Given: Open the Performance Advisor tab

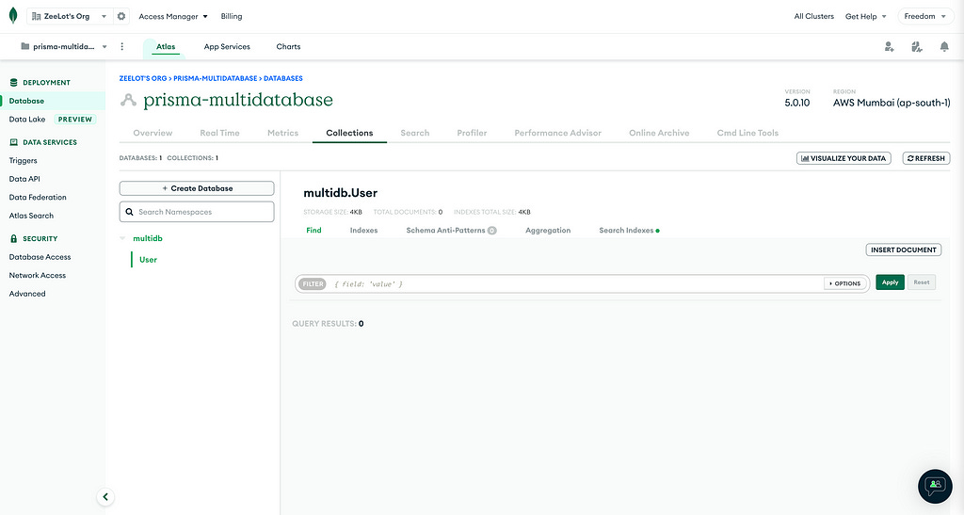Looking at the screenshot, I should click(557, 133).
